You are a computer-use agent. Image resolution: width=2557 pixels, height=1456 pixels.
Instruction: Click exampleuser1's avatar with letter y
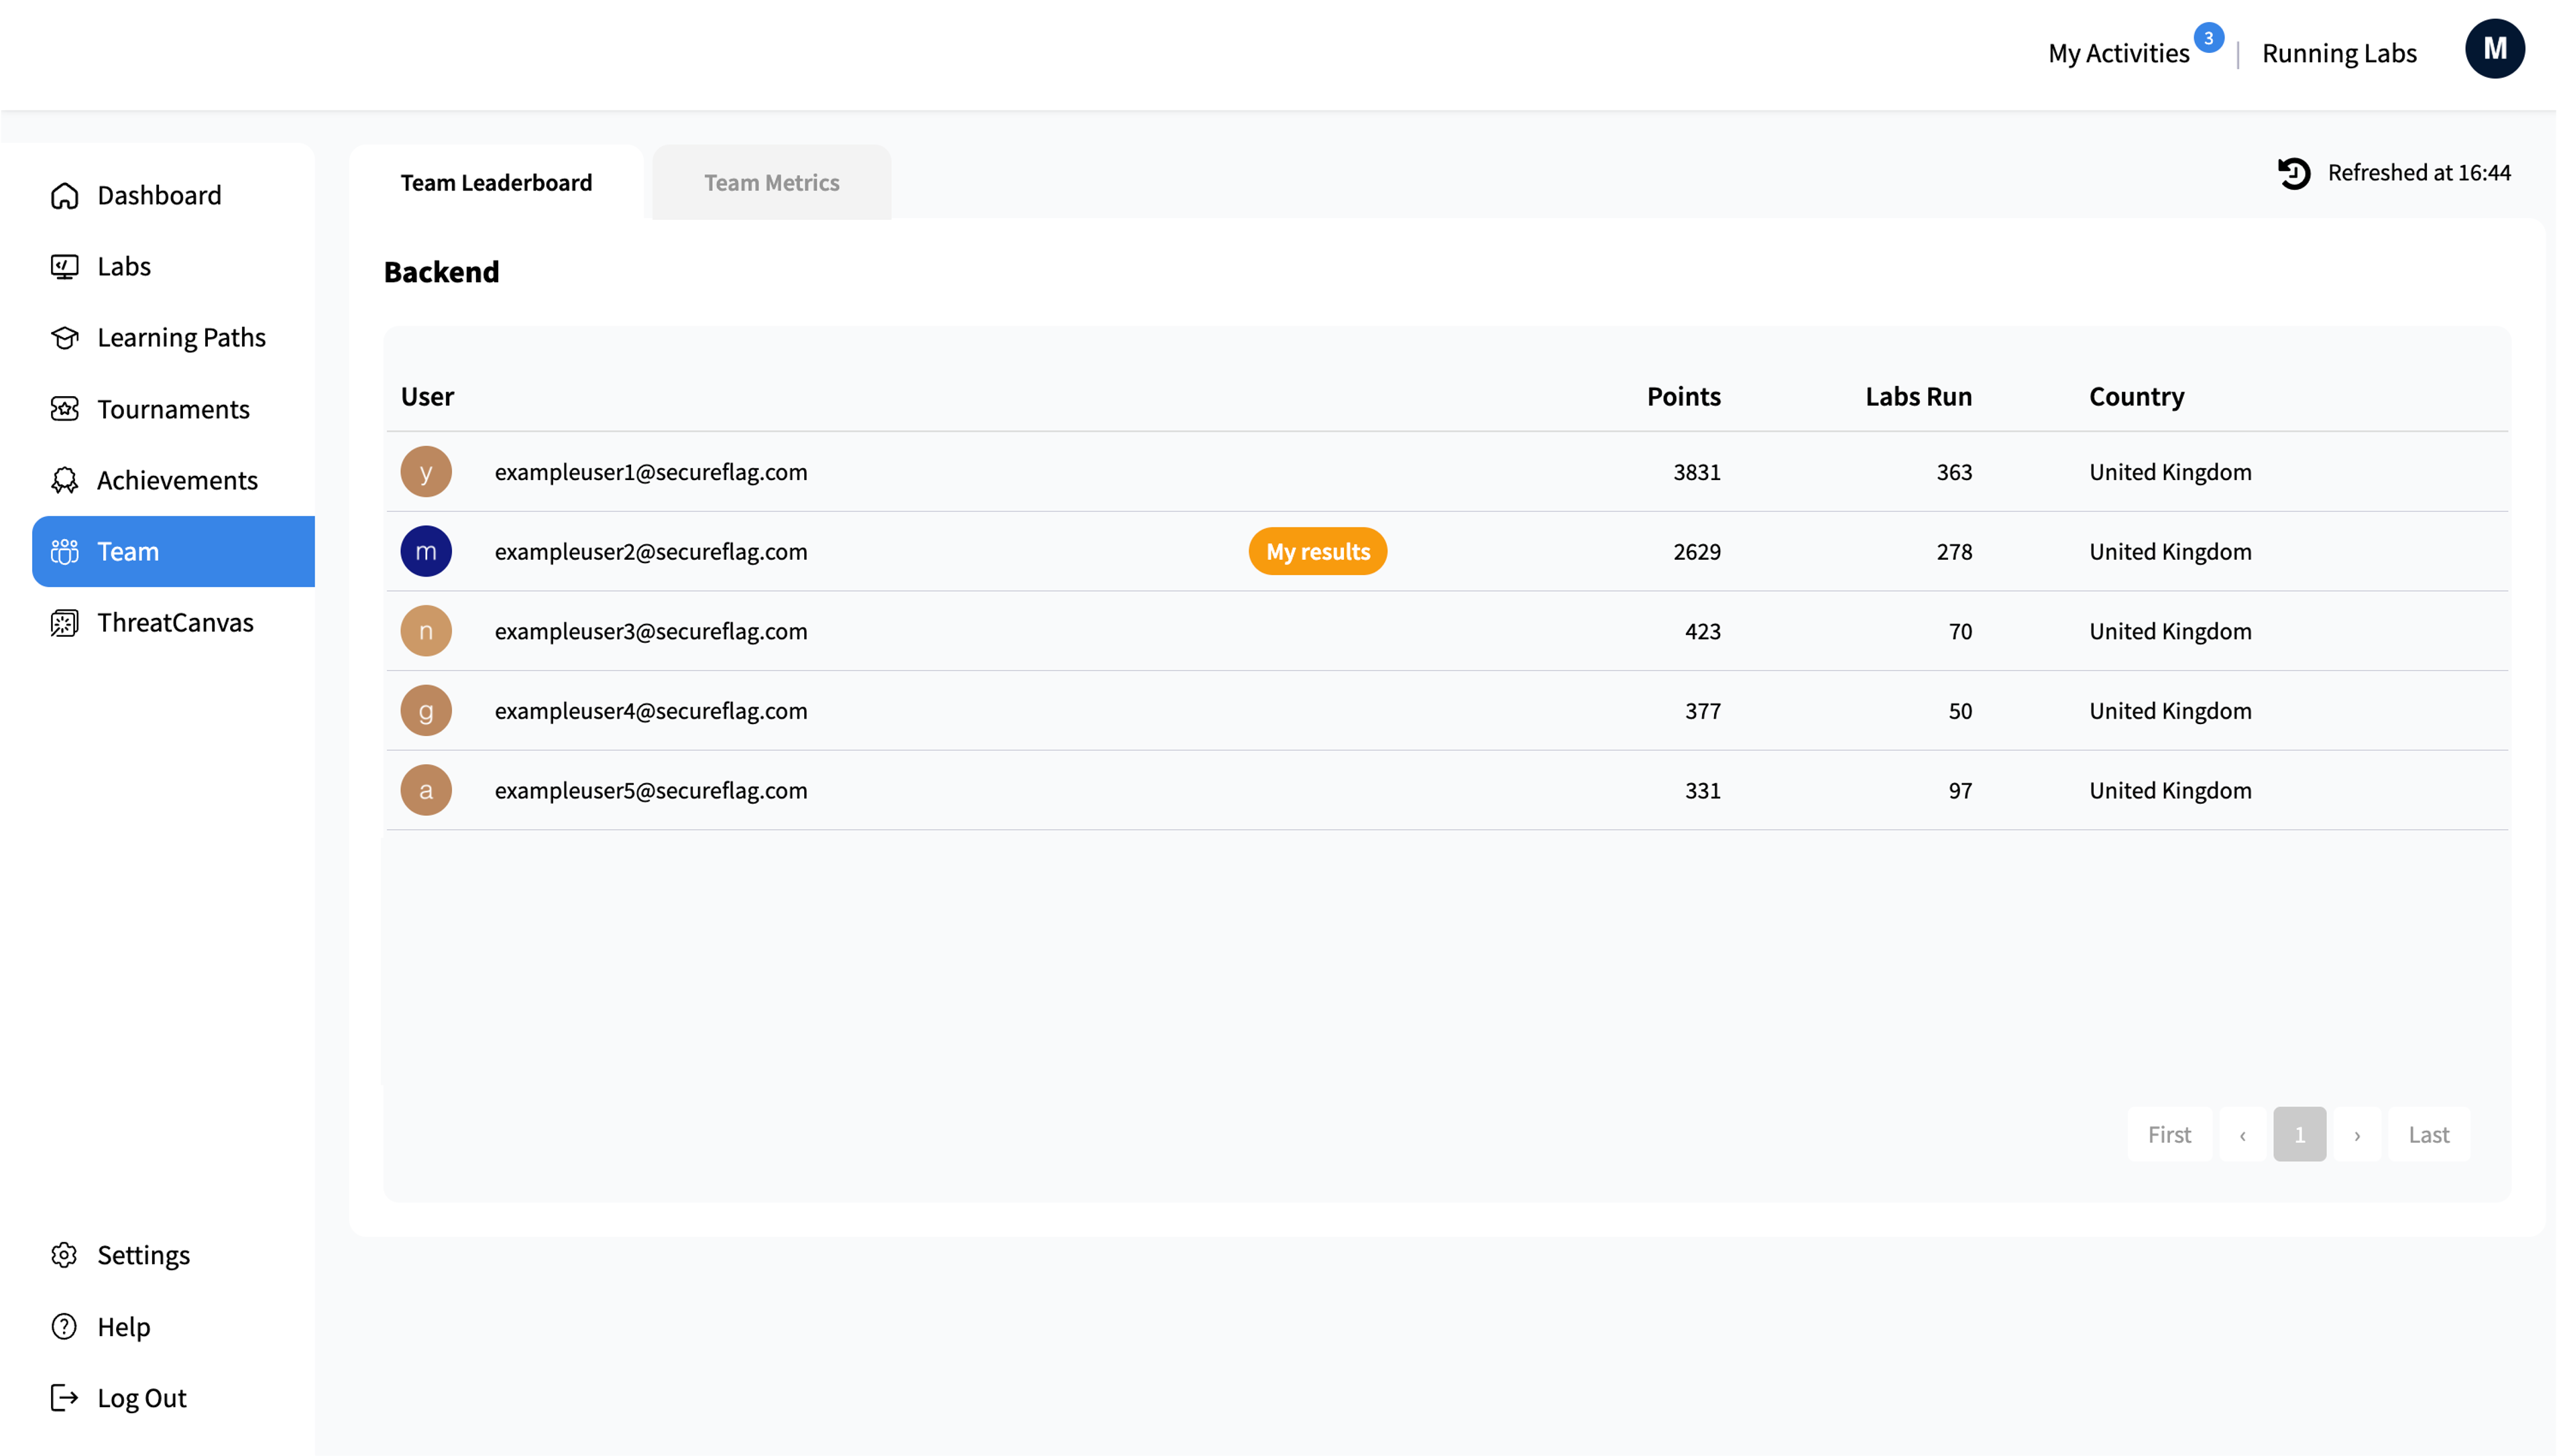[427, 472]
